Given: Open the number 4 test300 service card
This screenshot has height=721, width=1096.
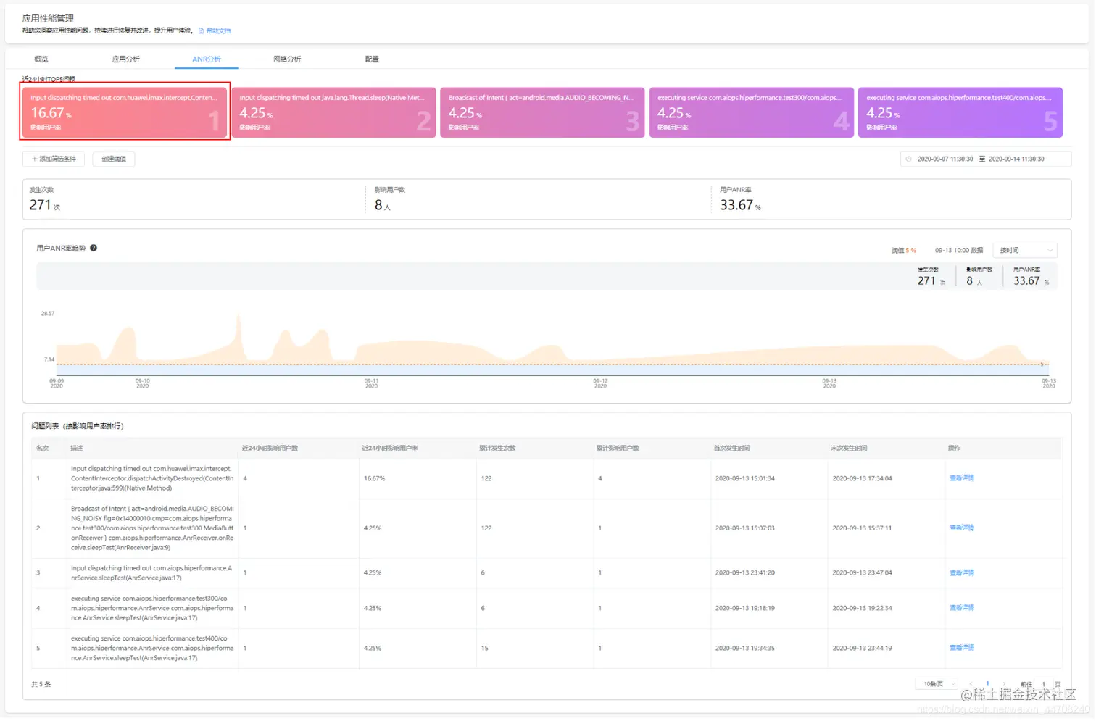Looking at the screenshot, I should click(751, 112).
